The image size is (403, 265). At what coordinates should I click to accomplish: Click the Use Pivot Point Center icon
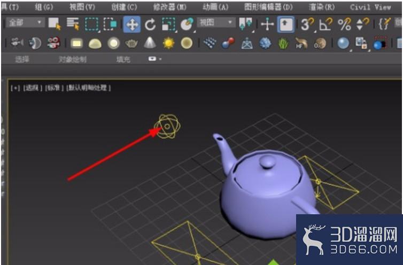click(x=245, y=24)
